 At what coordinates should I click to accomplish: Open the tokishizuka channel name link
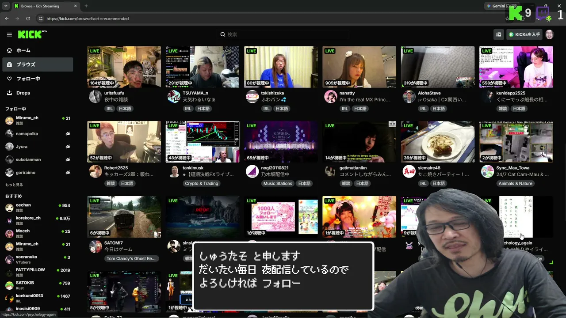click(x=273, y=93)
